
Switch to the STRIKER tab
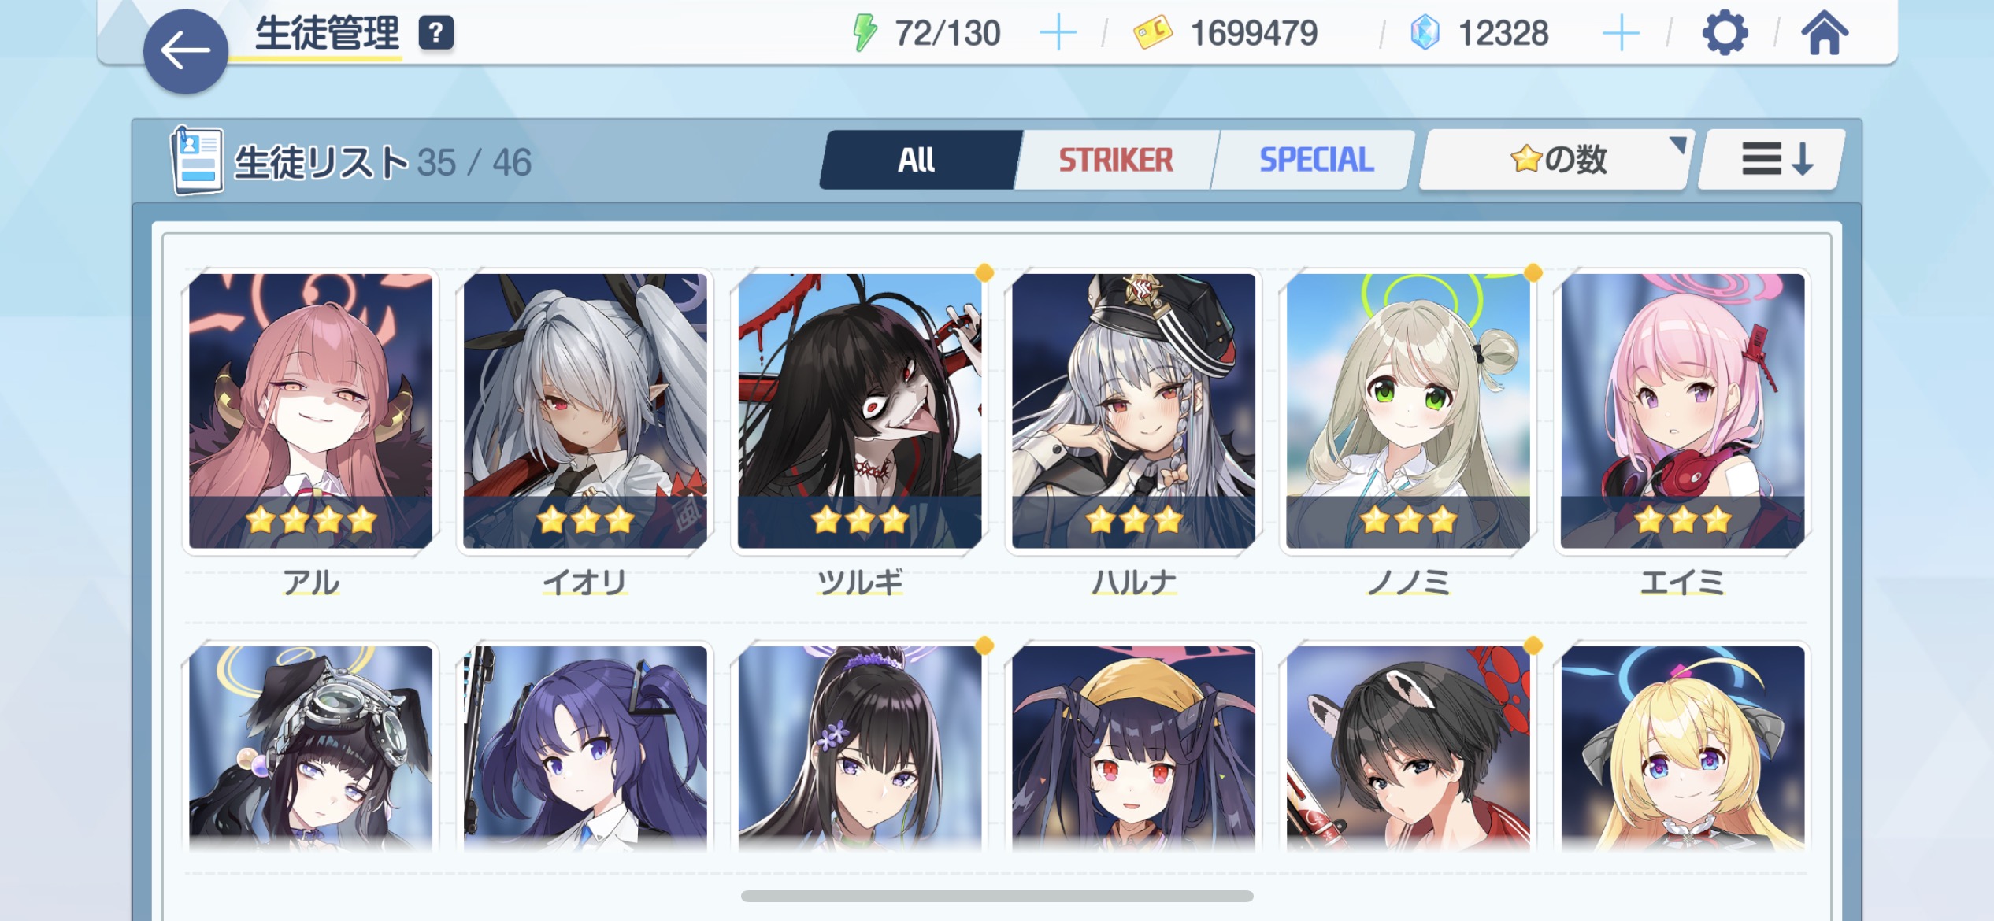(1115, 160)
